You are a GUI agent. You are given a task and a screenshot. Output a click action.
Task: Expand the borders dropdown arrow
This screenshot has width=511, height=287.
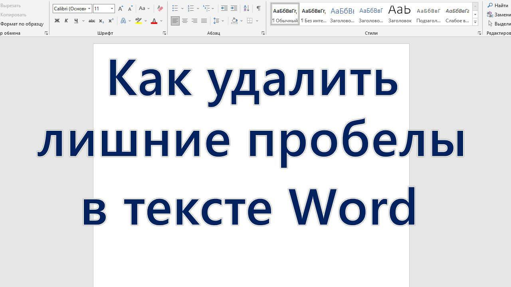(257, 21)
